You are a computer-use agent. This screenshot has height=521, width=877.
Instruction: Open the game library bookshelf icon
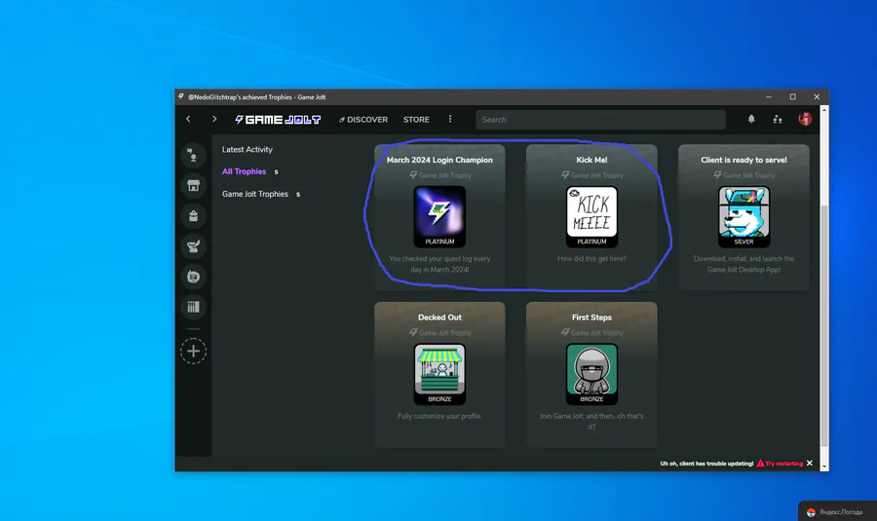tap(193, 307)
